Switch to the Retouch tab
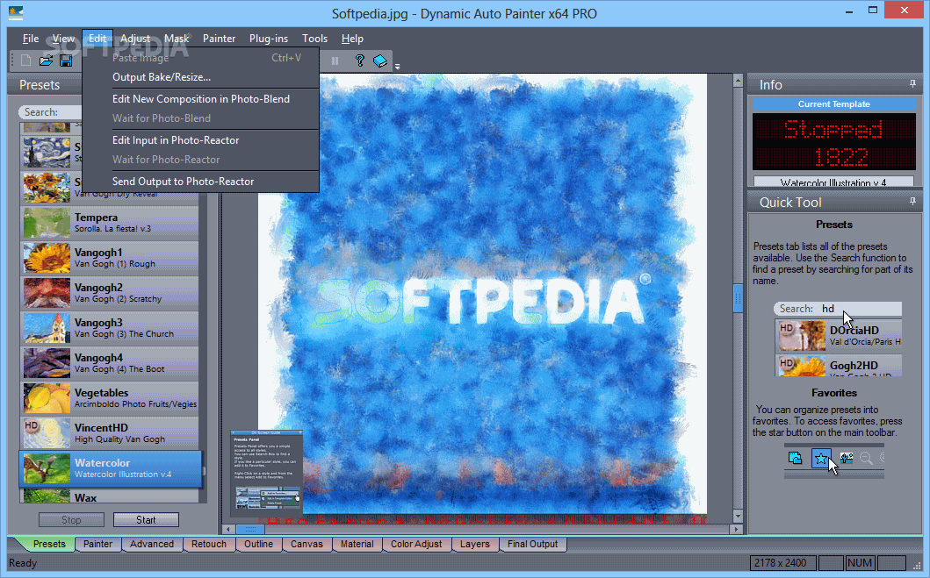 [x=209, y=544]
